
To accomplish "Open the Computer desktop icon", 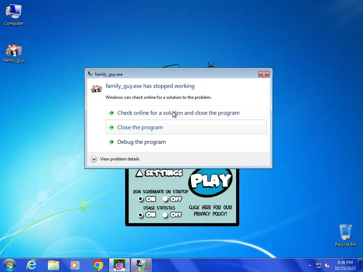I will tap(14, 15).
